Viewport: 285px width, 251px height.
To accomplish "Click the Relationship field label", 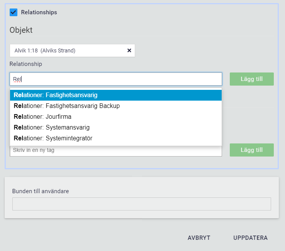I will (x=25, y=64).
